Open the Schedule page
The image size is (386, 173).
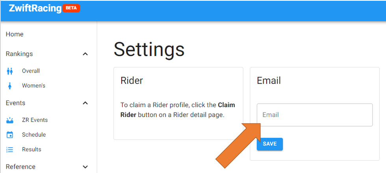tap(34, 135)
